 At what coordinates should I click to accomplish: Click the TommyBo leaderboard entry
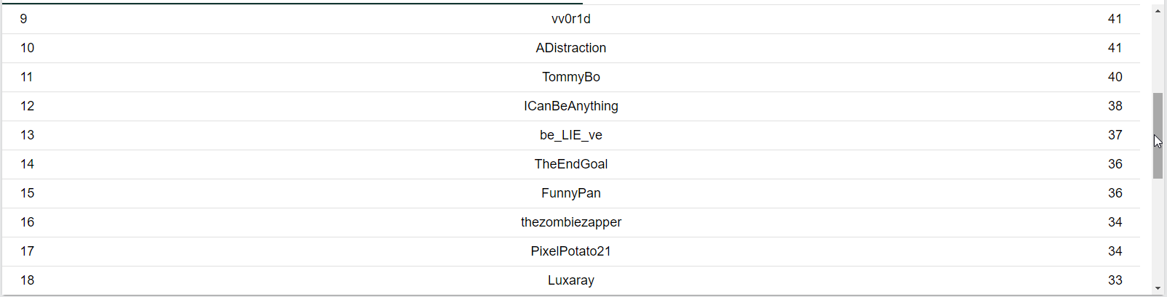(x=571, y=77)
